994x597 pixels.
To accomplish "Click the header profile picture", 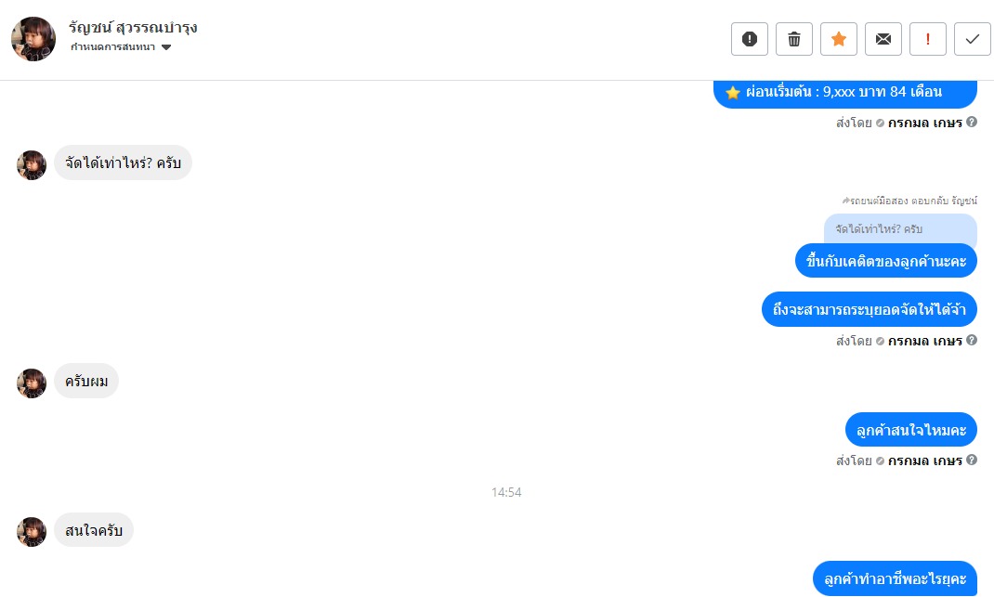I will [33, 39].
